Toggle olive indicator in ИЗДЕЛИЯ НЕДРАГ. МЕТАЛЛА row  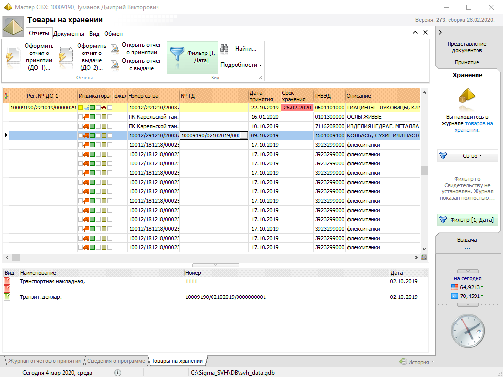click(x=104, y=127)
